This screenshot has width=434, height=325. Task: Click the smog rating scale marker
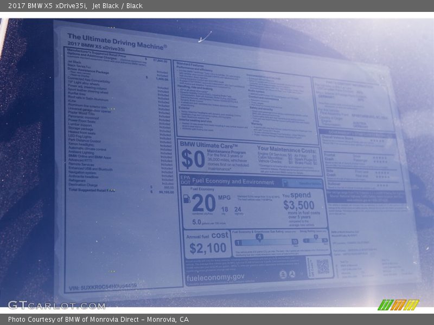click(x=316, y=237)
